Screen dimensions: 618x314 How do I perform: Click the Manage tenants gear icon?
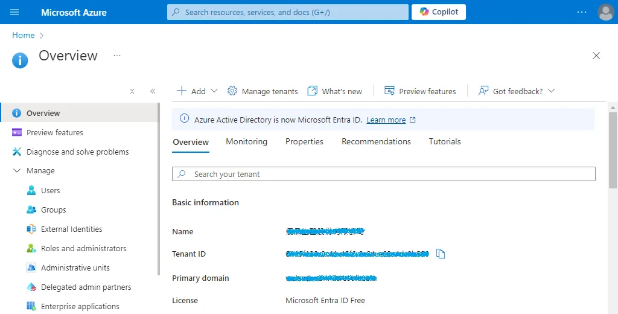tap(232, 91)
